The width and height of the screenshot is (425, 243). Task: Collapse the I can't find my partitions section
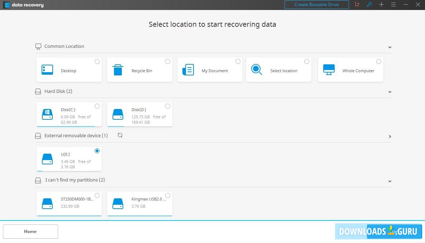tap(390, 181)
